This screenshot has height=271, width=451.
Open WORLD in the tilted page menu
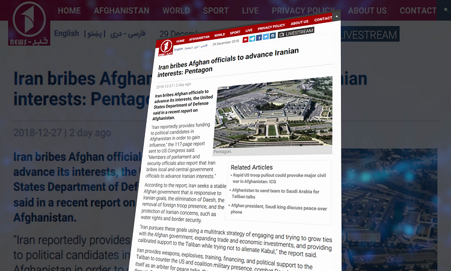click(x=219, y=35)
